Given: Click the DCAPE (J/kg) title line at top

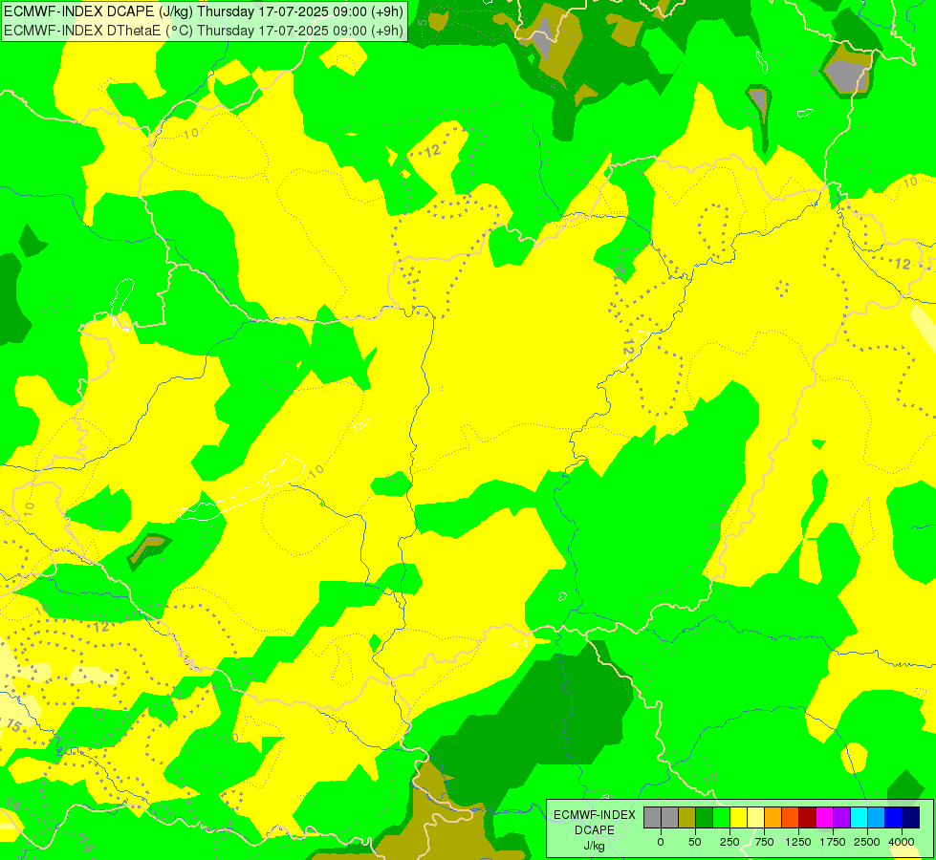Looking at the screenshot, I should click(x=204, y=11).
